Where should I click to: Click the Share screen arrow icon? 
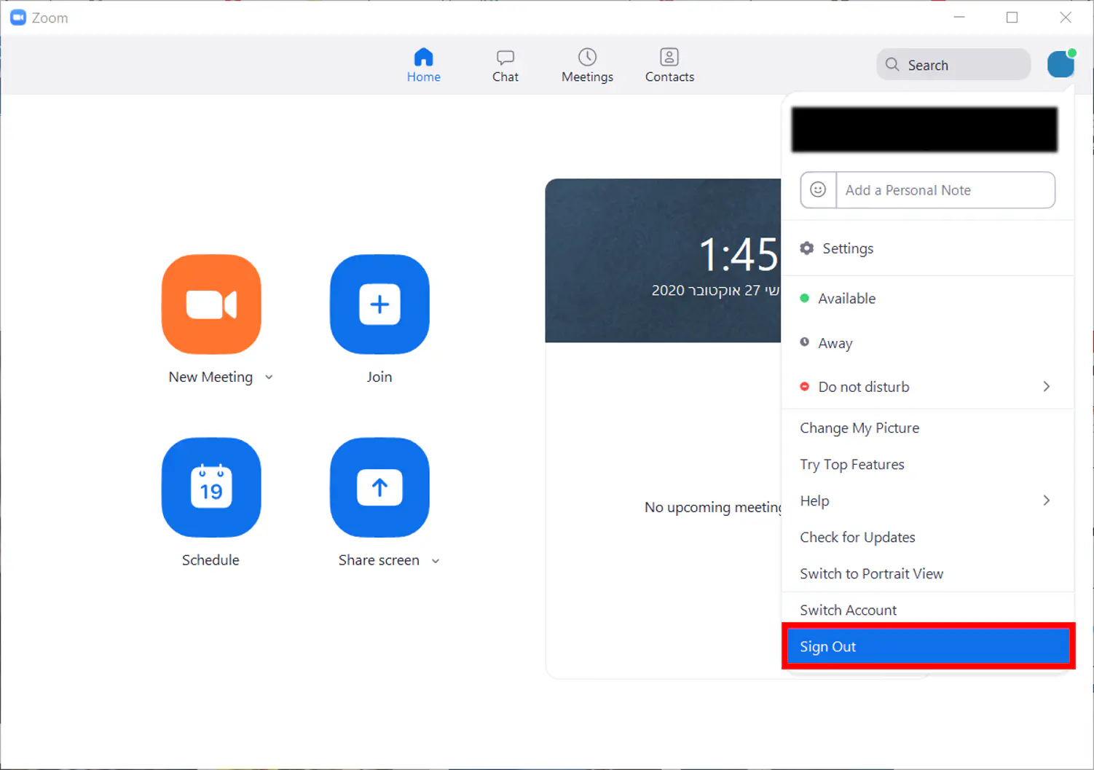[x=379, y=487]
